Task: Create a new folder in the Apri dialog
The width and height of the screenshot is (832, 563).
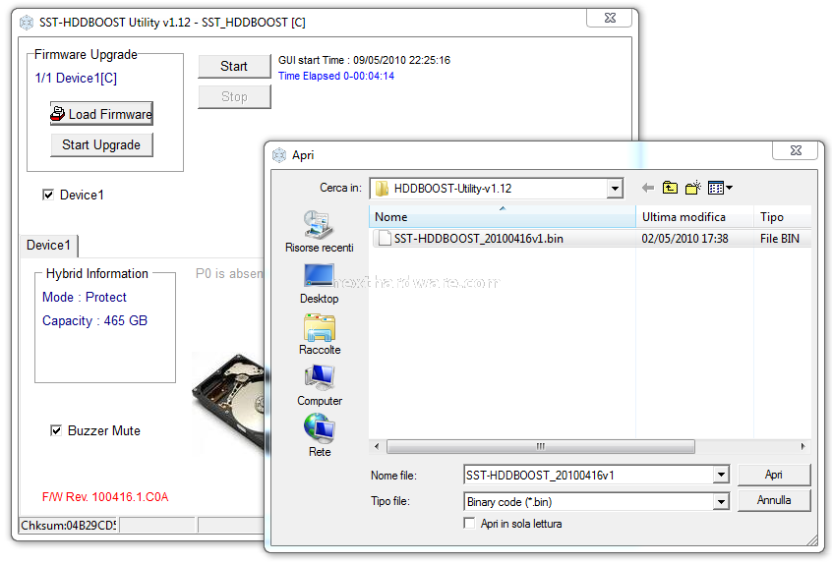Action: click(x=693, y=188)
